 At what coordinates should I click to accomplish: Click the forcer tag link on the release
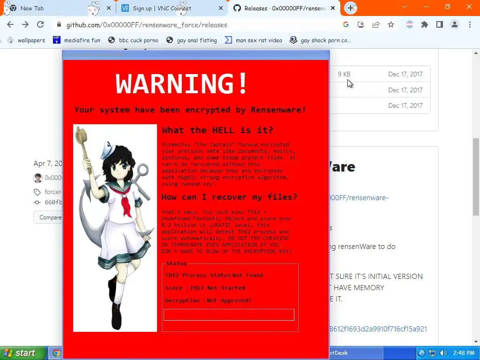(53, 192)
